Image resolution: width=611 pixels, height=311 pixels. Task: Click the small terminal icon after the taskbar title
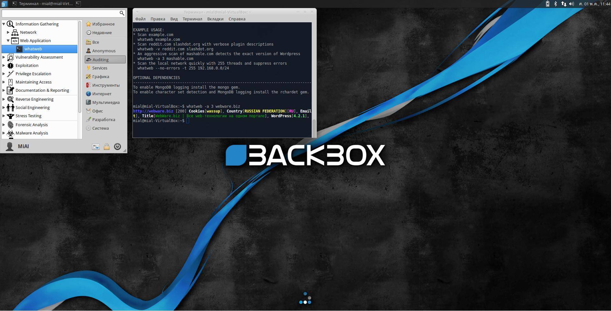(x=78, y=4)
